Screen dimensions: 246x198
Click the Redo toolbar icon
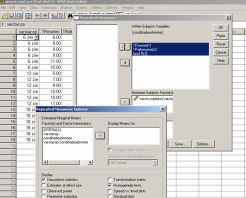[45, 15]
